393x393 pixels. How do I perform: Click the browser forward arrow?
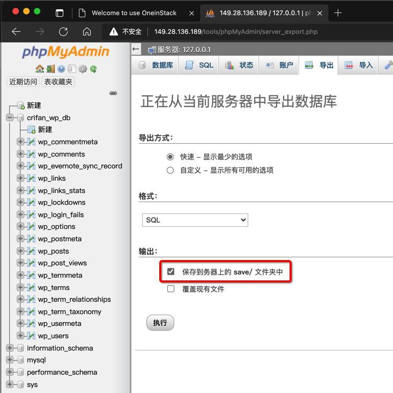click(x=40, y=32)
